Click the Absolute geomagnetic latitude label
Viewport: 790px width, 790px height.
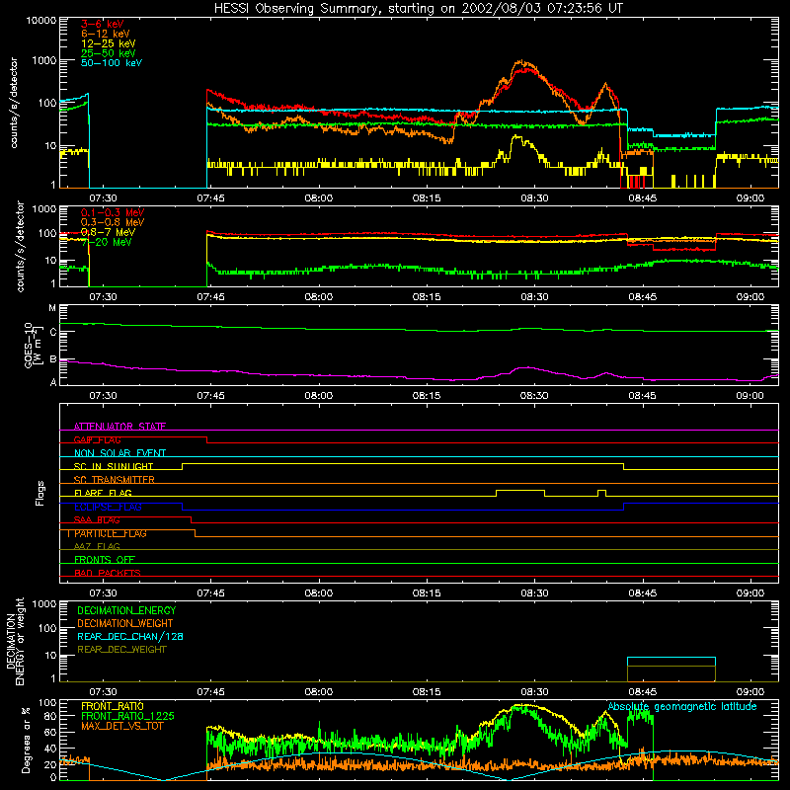tap(682, 707)
